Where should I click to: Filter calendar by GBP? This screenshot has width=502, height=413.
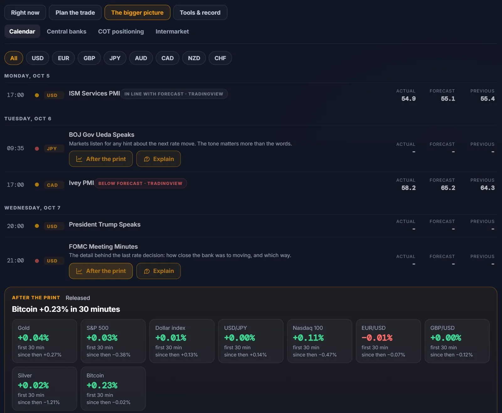point(89,58)
